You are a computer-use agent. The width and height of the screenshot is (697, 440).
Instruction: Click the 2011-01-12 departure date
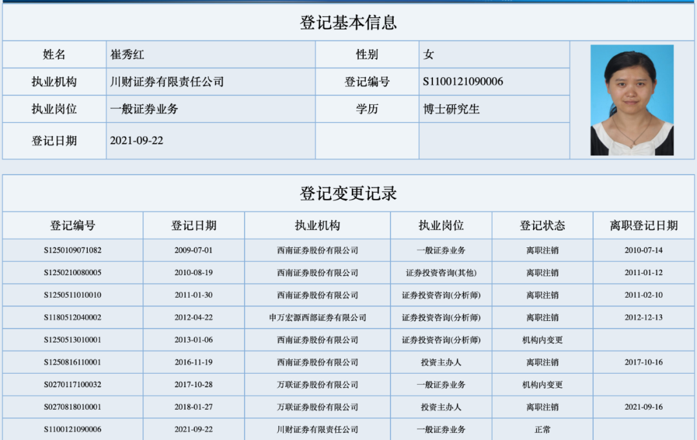pyautogui.click(x=643, y=273)
